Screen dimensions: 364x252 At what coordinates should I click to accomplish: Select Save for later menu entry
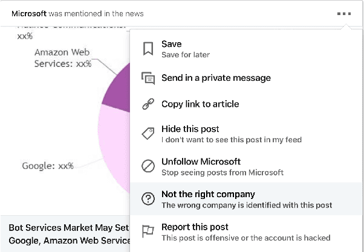click(186, 49)
